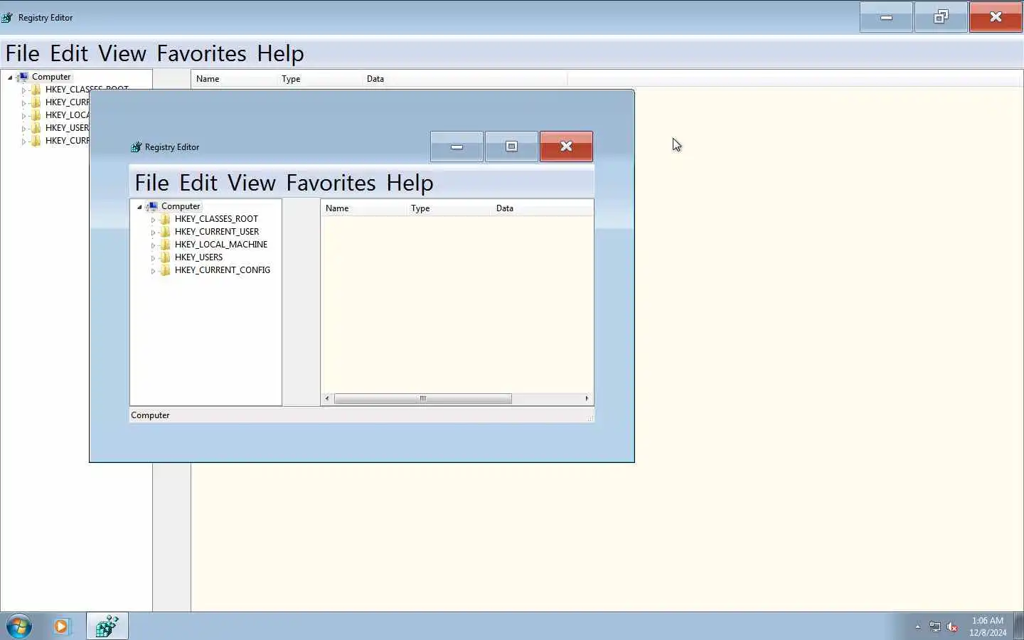
Task: Expand HKEY_CURRENT_CONFIG in the smaller window
Action: (x=153, y=271)
